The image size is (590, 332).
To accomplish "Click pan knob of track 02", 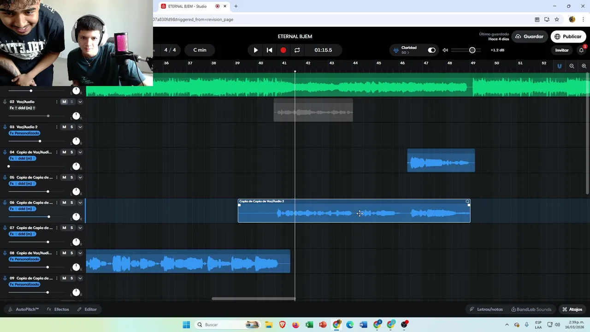I will pyautogui.click(x=76, y=116).
